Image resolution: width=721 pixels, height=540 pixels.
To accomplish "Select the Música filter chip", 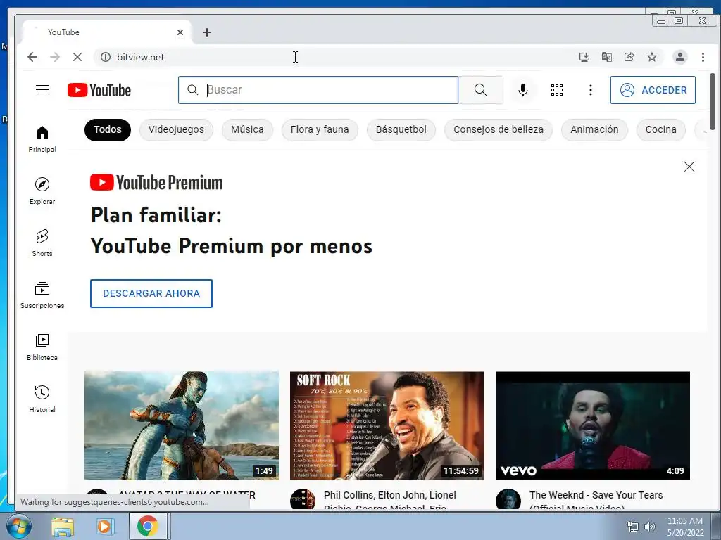I will [x=247, y=129].
